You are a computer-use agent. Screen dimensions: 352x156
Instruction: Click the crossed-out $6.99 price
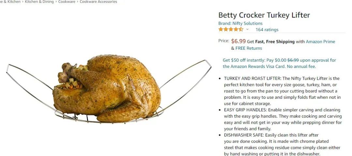click(x=293, y=60)
